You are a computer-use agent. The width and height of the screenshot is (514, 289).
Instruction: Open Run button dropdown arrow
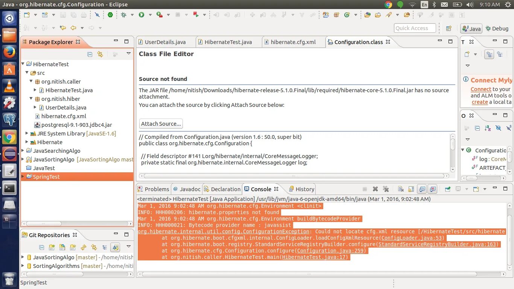[x=150, y=15]
